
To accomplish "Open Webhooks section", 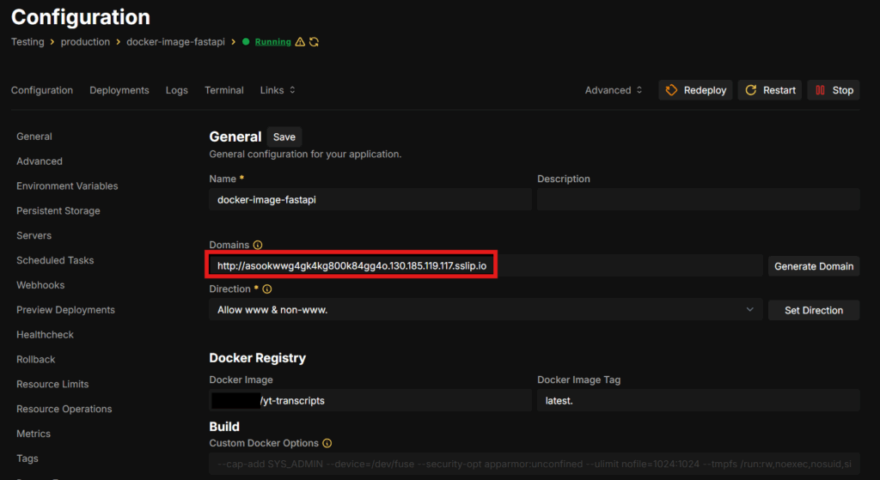I will 40,285.
